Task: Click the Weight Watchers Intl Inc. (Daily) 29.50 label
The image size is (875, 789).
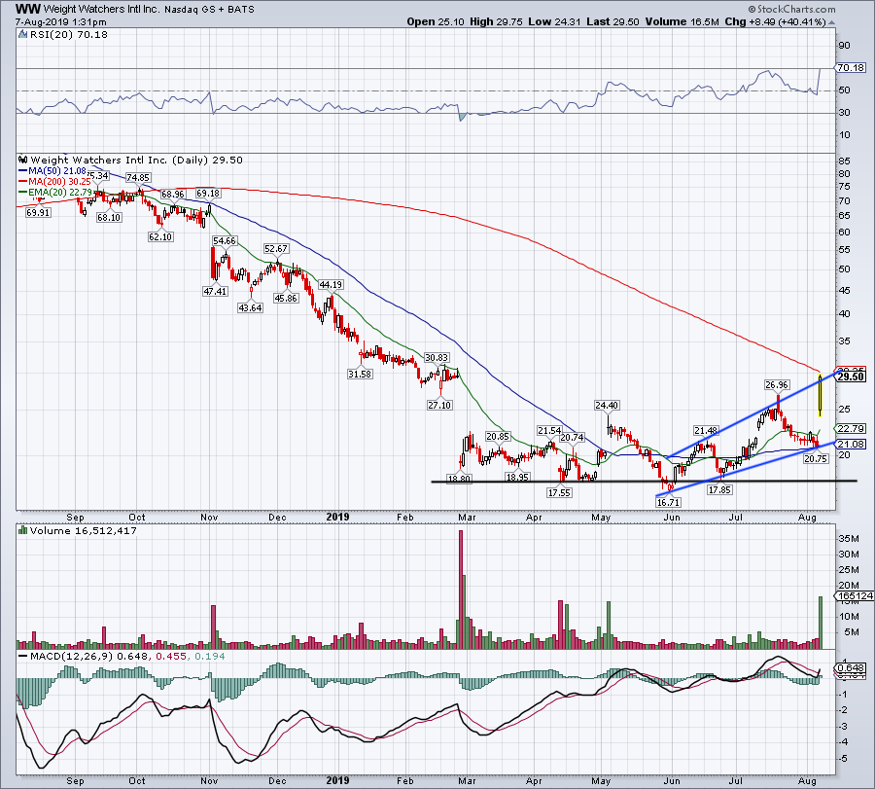Action: pyautogui.click(x=137, y=160)
